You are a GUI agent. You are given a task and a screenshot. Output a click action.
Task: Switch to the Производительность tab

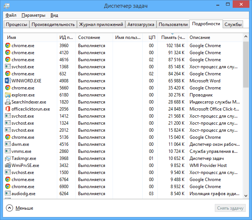[x=53, y=24]
